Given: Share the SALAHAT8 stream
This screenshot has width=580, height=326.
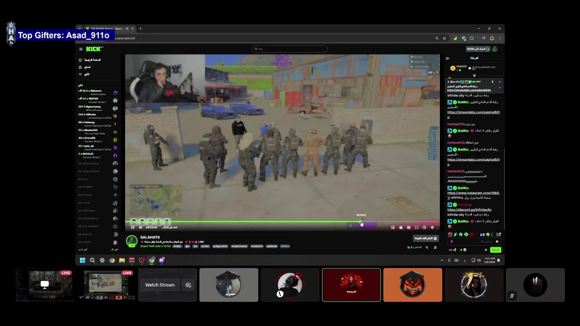Looking at the screenshot, I should (x=426, y=247).
